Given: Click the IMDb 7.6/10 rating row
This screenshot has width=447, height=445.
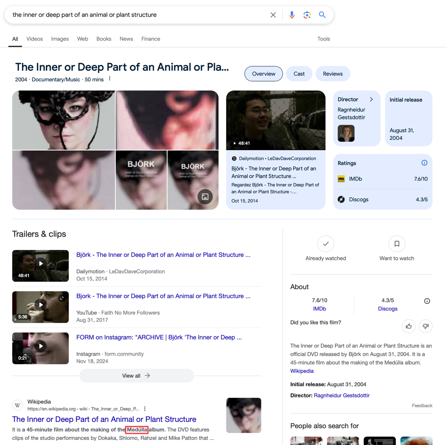Looking at the screenshot, I should (x=383, y=179).
